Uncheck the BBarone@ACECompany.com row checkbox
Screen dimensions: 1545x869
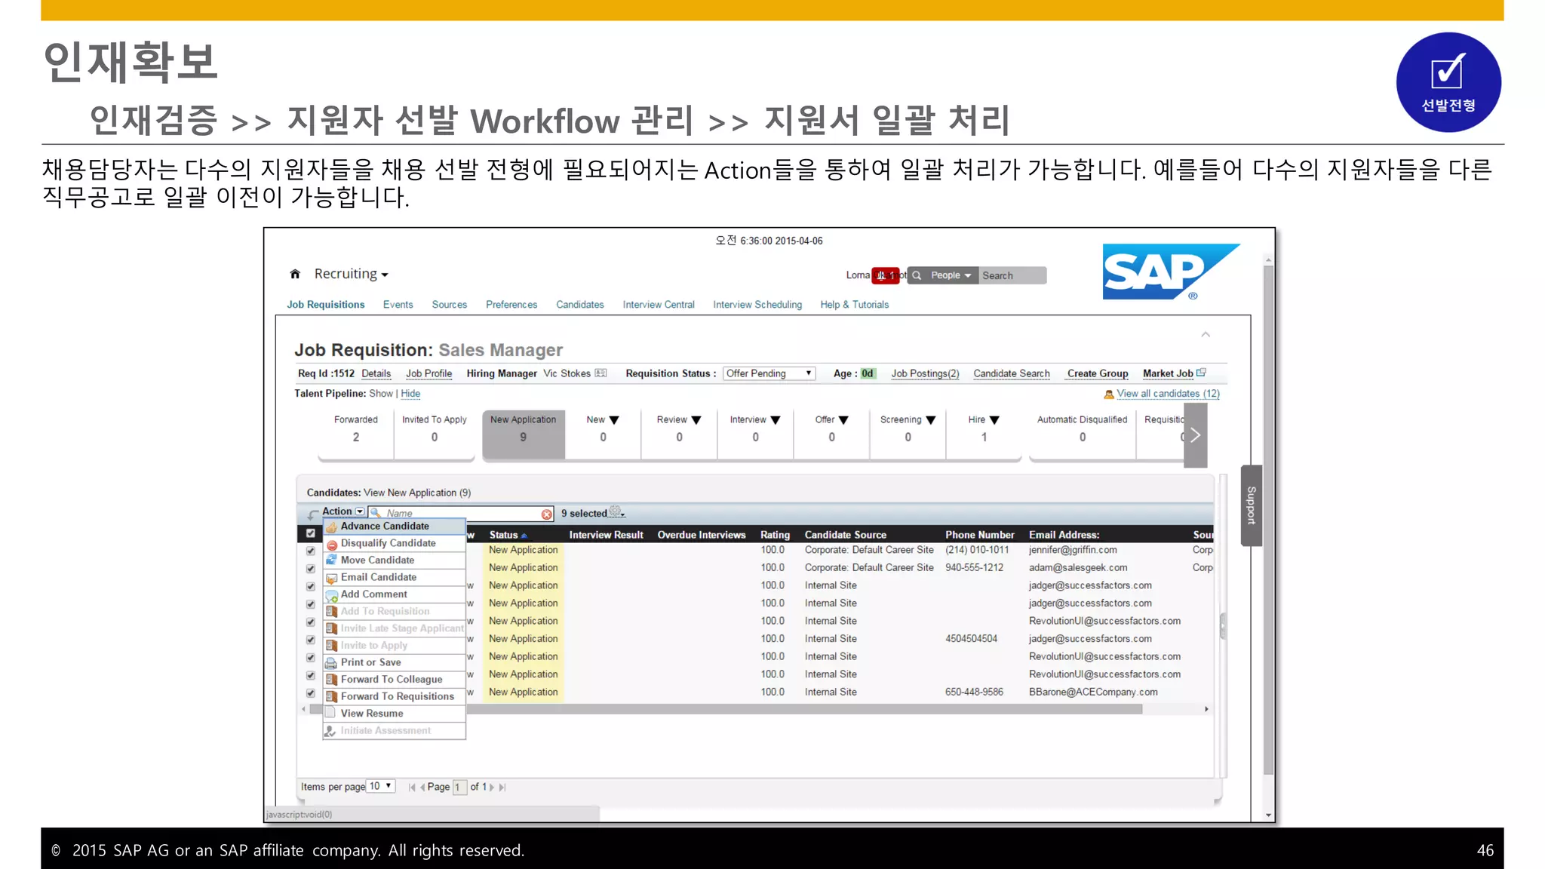(310, 693)
